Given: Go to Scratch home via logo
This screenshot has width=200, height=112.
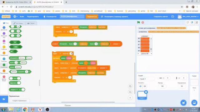Looking at the screenshot, I should point(6,16).
